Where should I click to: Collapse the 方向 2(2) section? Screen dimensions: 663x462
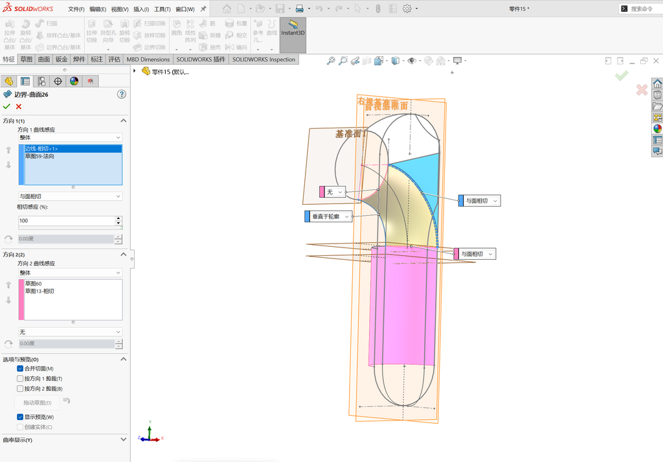tap(124, 254)
